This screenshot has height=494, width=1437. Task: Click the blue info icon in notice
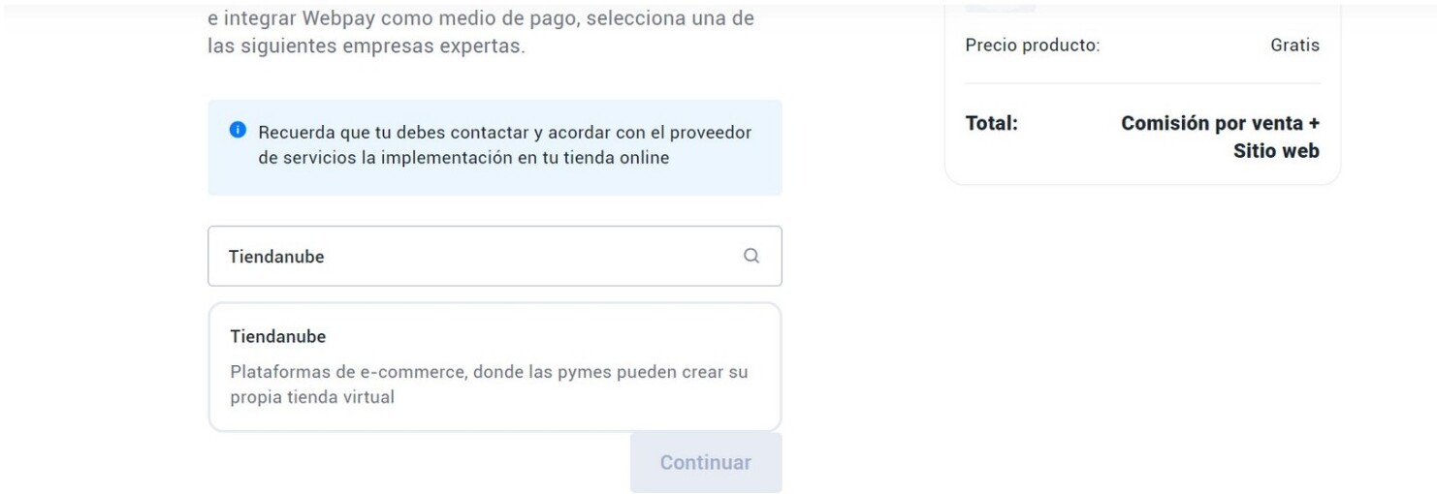[238, 130]
